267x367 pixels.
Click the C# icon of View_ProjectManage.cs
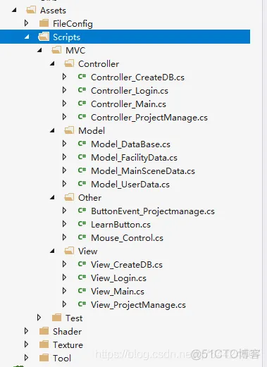pos(82,304)
